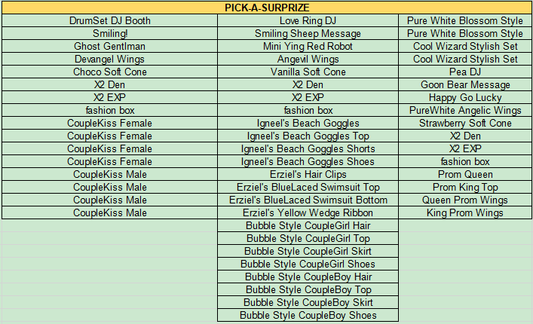Click the Pea DJ cell

click(465, 72)
